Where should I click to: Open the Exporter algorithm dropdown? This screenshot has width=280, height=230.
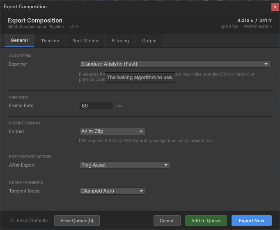(175, 64)
